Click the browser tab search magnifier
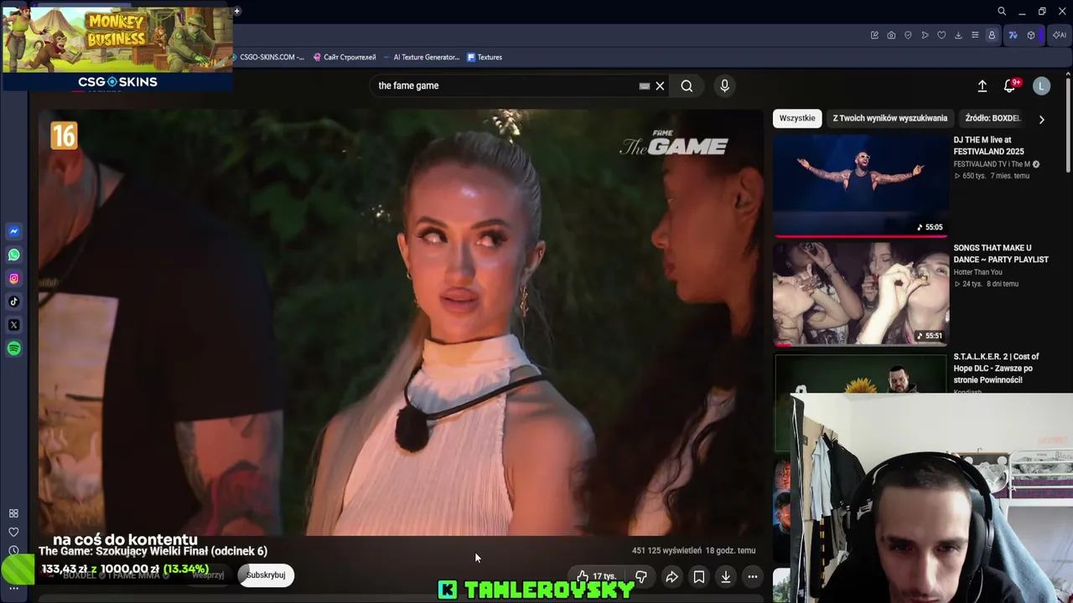 coord(1002,11)
